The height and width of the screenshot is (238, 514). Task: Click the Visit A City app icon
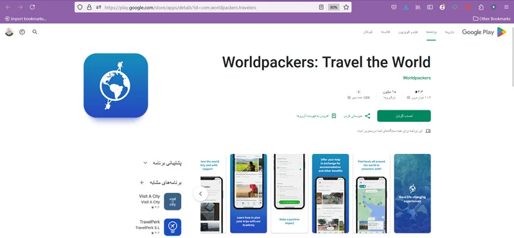[x=172, y=201]
